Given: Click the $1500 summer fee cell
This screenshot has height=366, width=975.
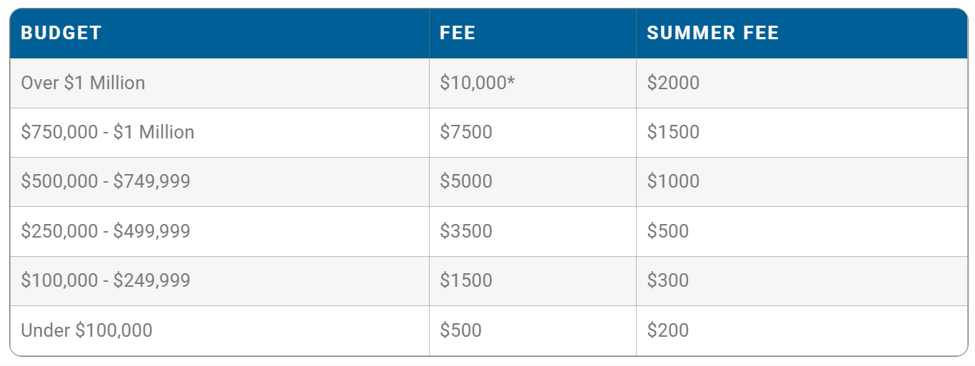Looking at the screenshot, I should tap(673, 132).
